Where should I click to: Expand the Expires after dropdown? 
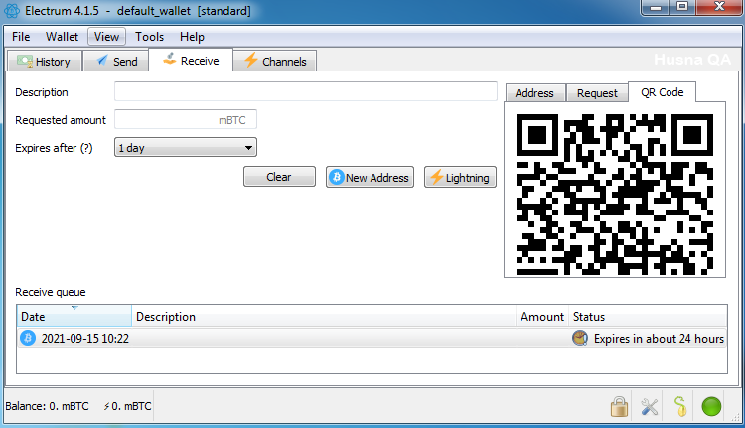186,148
